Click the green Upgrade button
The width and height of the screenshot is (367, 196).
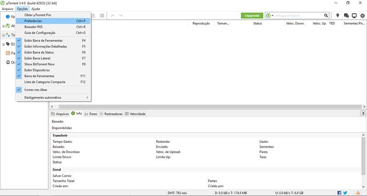point(252,16)
